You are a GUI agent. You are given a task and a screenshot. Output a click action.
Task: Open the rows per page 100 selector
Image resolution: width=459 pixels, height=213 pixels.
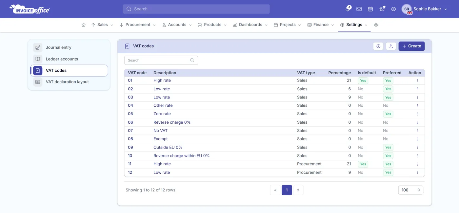410,190
